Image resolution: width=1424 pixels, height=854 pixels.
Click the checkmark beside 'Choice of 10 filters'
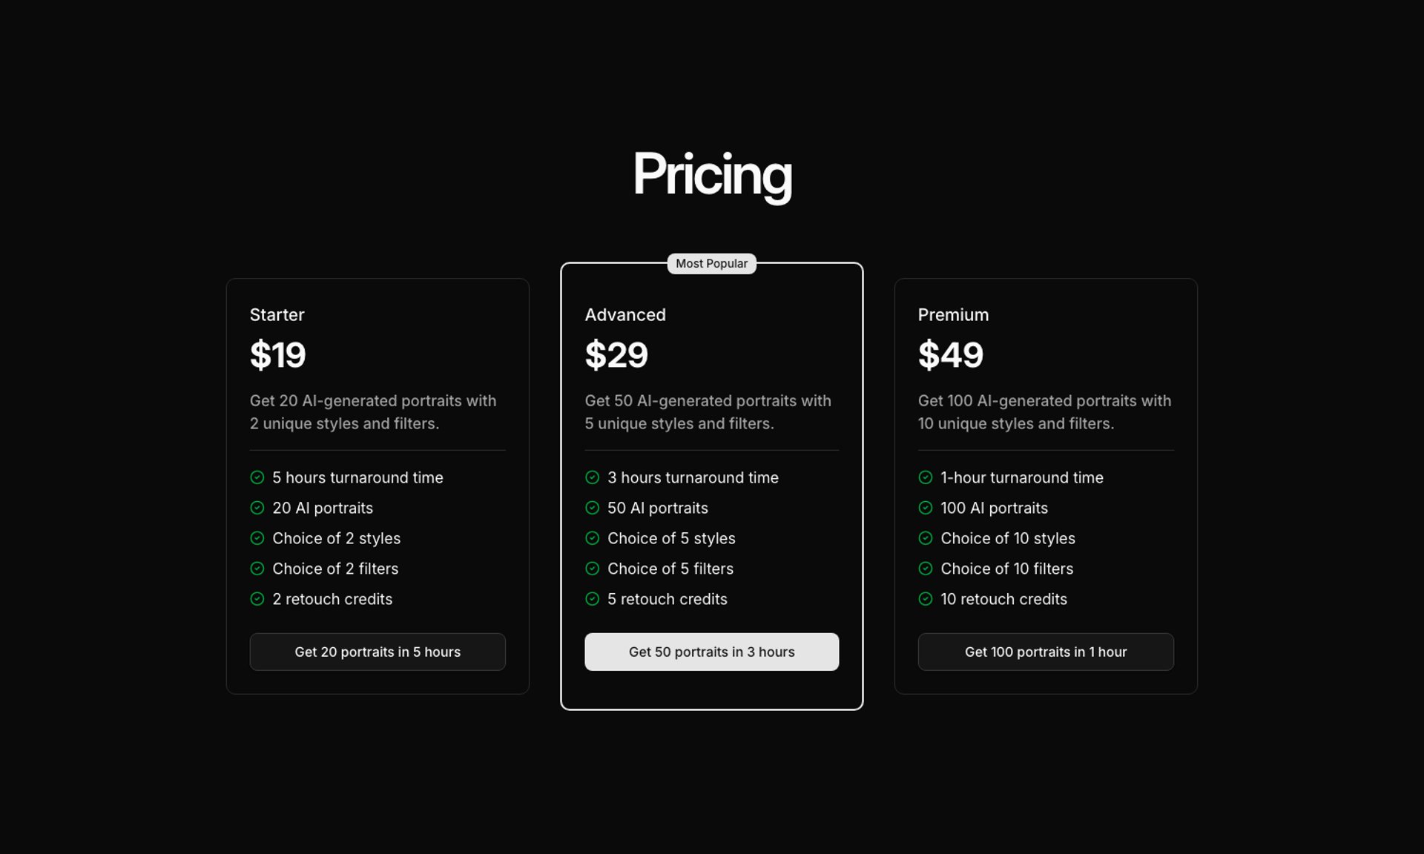pos(926,569)
